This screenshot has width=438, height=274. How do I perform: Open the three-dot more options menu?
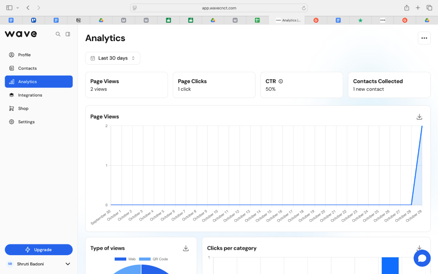pos(424,38)
